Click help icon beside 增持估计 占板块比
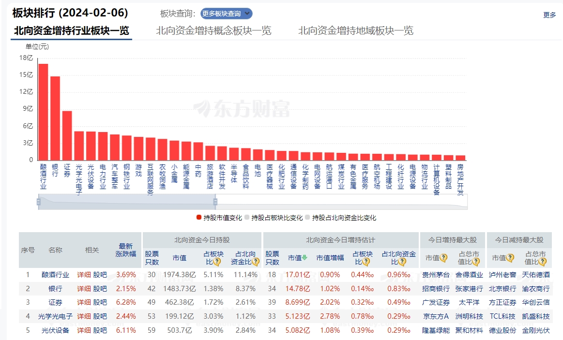The height and width of the screenshot is (340, 563). pyautogui.click(x=366, y=262)
